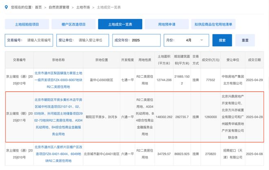Click the 重置 reset button
This screenshot has width=269, height=170.
pos(245,40)
